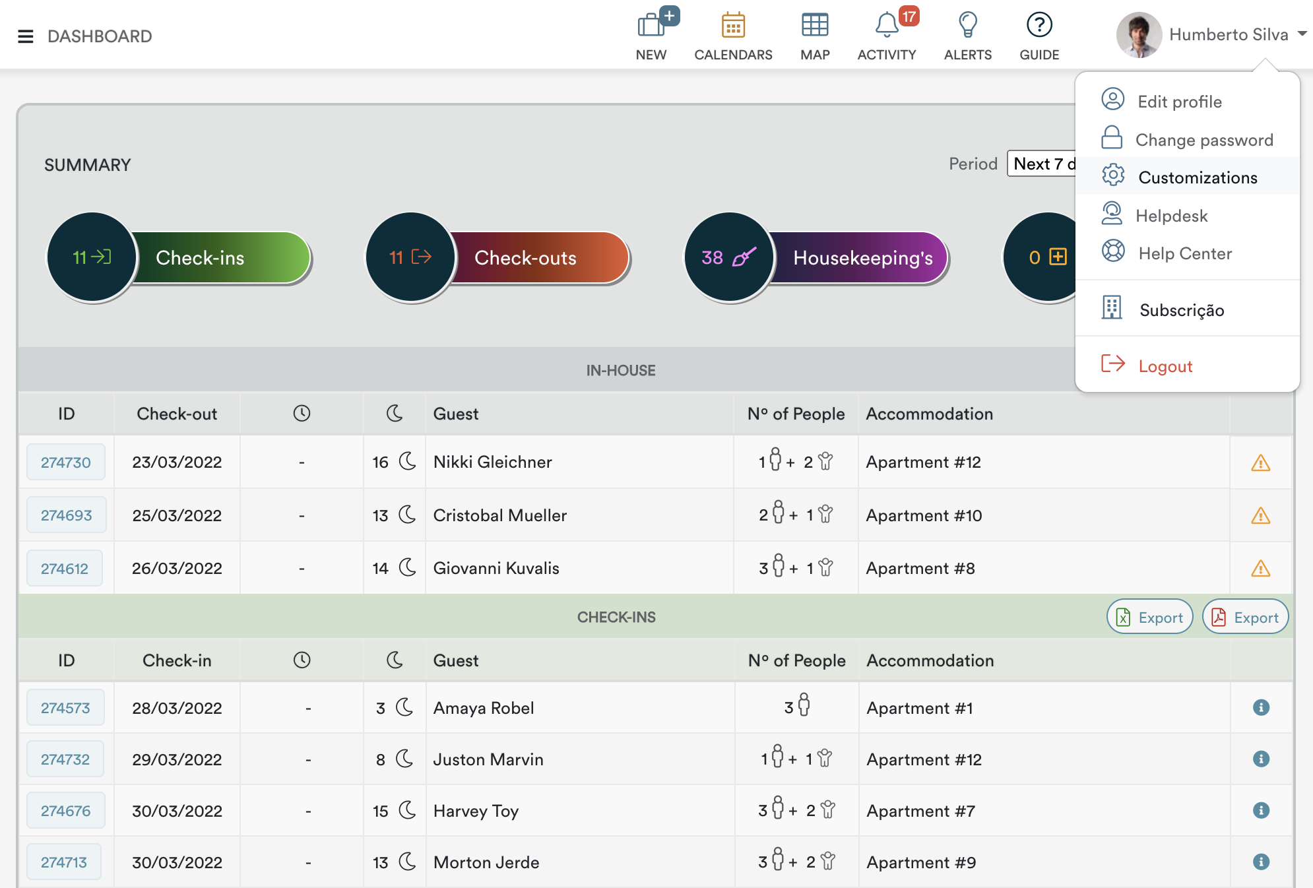Click moon nights header in Check-ins table
The image size is (1313, 888).
tap(395, 660)
